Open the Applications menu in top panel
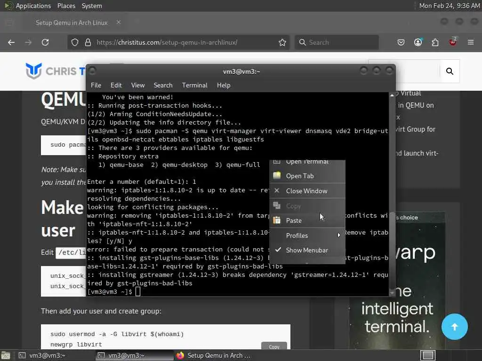 pos(33,6)
